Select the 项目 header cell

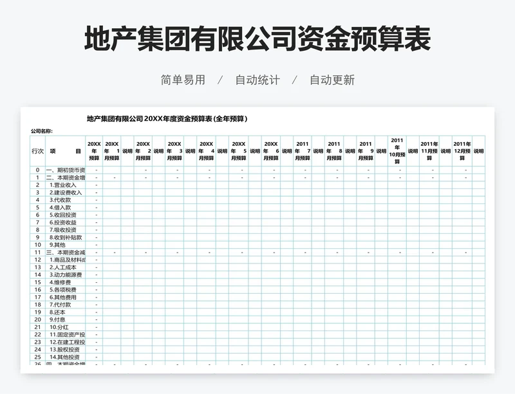click(66, 151)
